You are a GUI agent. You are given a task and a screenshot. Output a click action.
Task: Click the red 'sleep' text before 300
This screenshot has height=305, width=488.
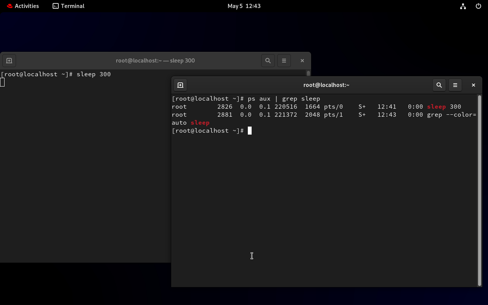point(437,107)
